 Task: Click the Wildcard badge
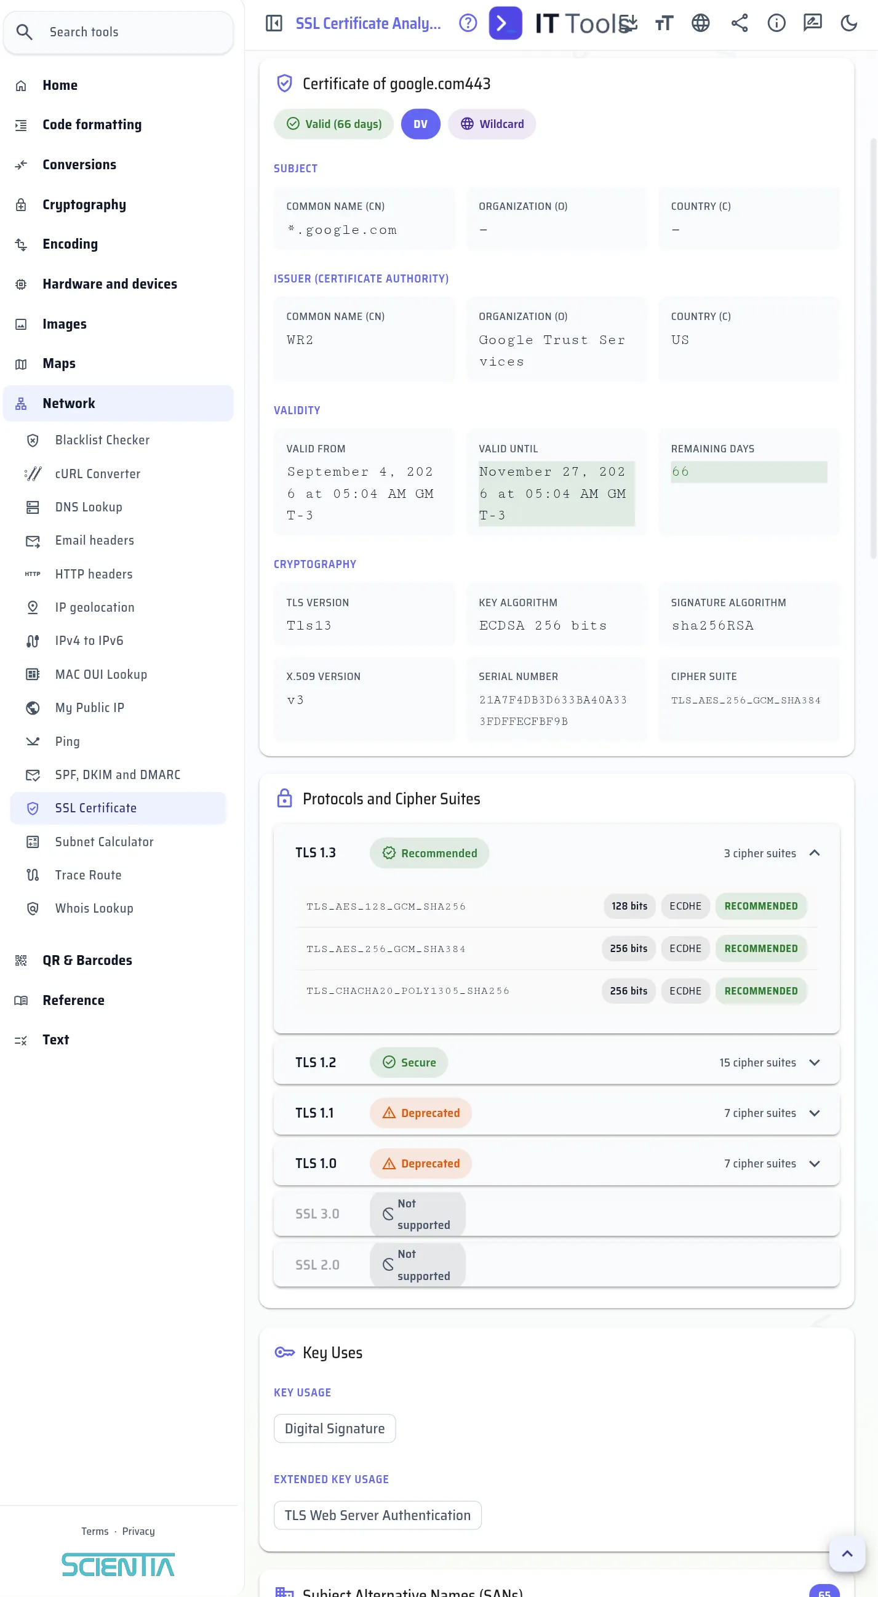(x=492, y=124)
